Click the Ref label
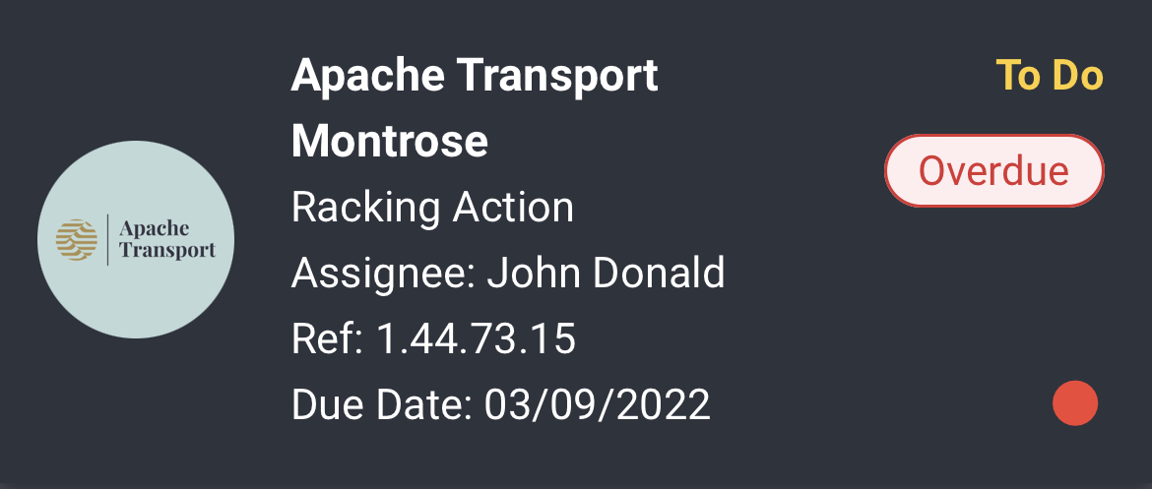Image resolution: width=1152 pixels, height=489 pixels. point(327,338)
